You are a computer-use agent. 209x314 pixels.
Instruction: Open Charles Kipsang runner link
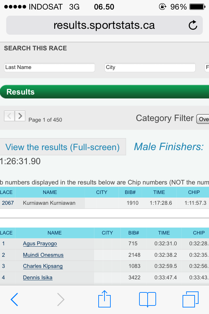point(43,266)
